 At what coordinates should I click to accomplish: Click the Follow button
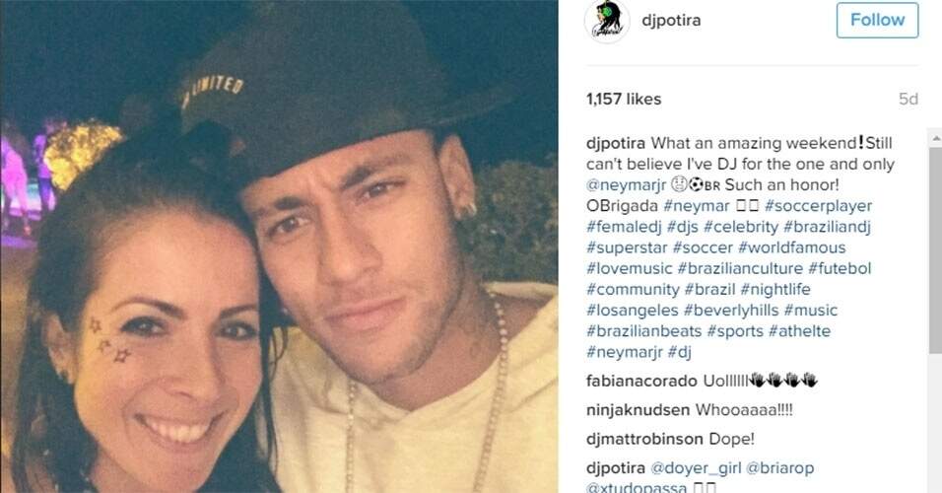pos(877,20)
